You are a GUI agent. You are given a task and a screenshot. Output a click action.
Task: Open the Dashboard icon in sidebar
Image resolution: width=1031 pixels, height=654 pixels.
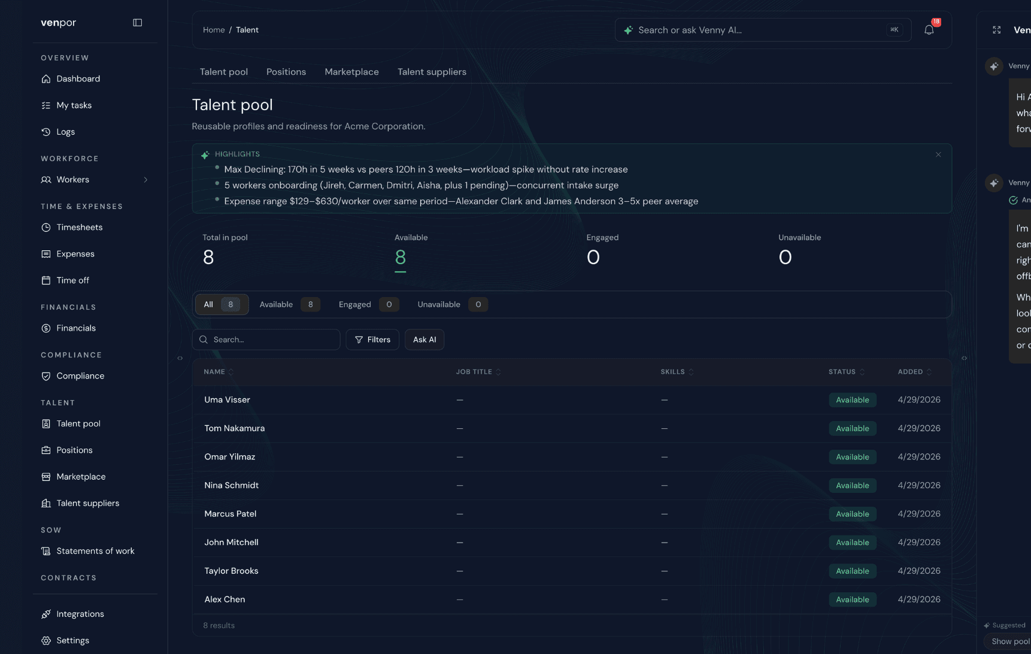tap(46, 79)
